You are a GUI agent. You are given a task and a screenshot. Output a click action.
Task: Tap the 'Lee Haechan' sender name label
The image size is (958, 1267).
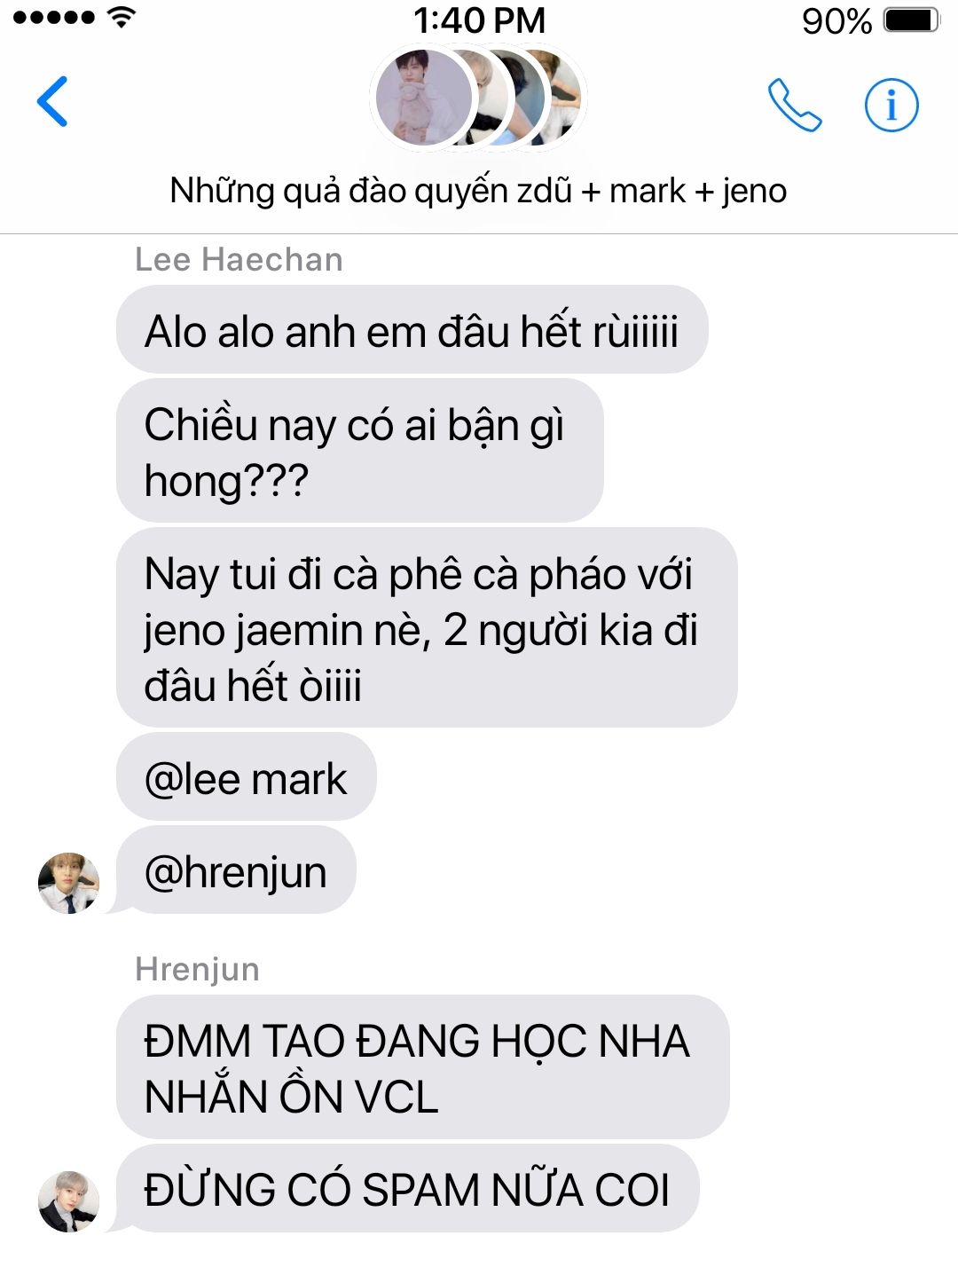239,259
